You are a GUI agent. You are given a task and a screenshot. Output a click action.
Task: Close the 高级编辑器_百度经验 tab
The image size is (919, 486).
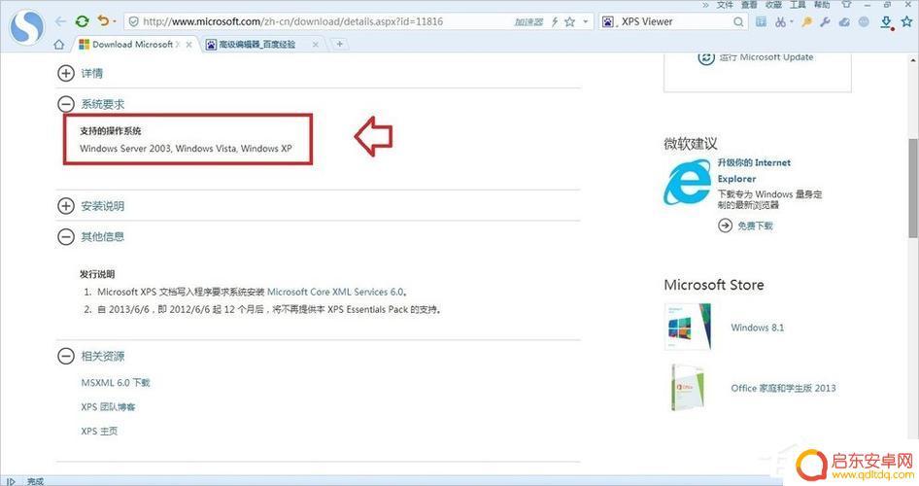(x=316, y=45)
